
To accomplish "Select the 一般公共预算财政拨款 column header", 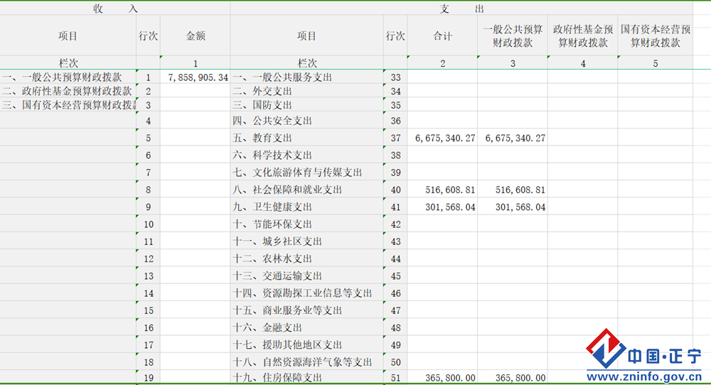I will coord(513,36).
